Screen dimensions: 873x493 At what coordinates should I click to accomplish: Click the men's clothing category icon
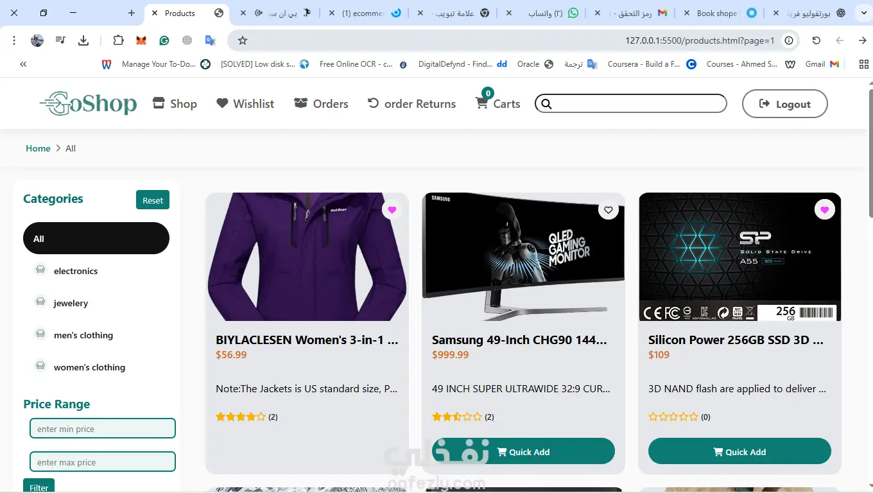40,334
